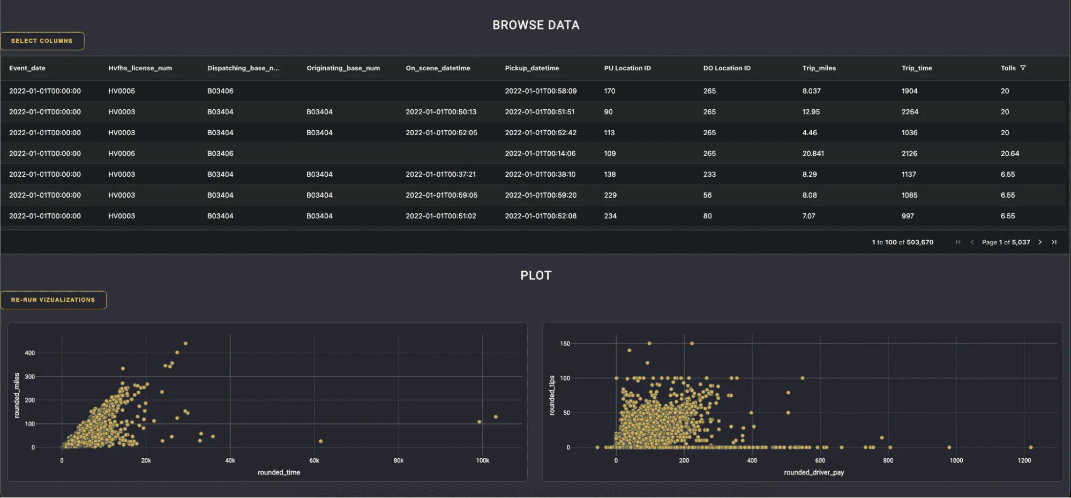Click the PU Location ID cell 229
The image size is (1071, 498).
610,196
